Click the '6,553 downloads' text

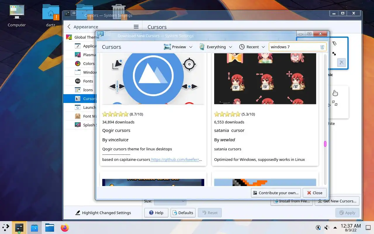tap(229, 122)
